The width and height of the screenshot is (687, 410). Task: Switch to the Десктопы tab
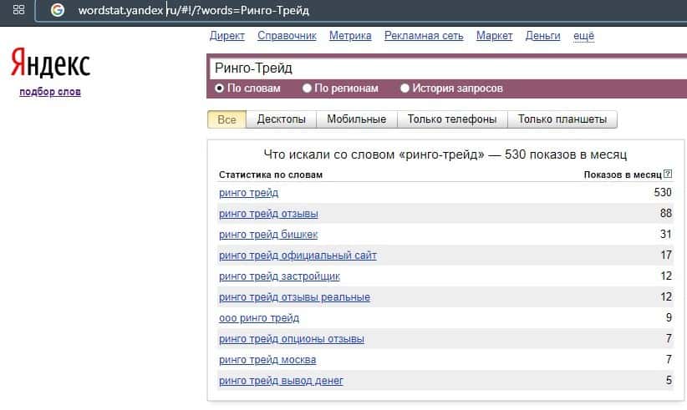pyautogui.click(x=281, y=119)
